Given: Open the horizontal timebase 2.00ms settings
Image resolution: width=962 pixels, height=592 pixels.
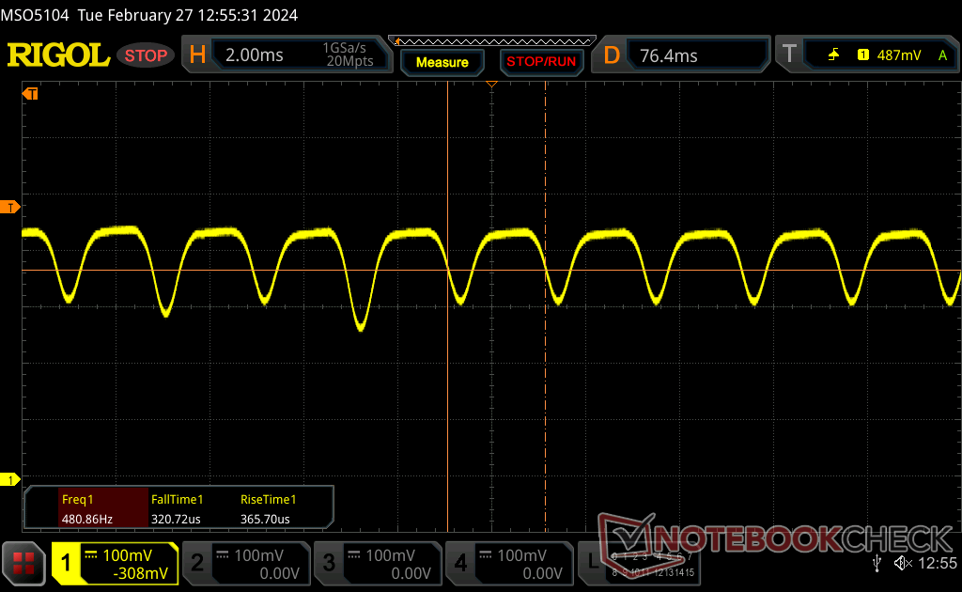Looking at the screenshot, I should coord(287,55).
